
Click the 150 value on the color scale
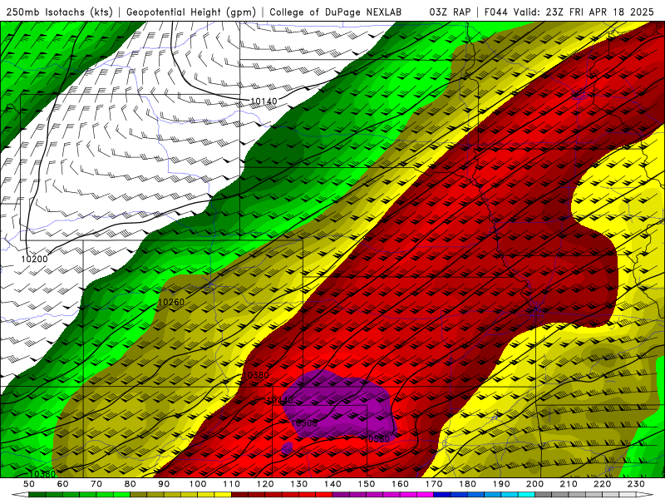(x=366, y=484)
